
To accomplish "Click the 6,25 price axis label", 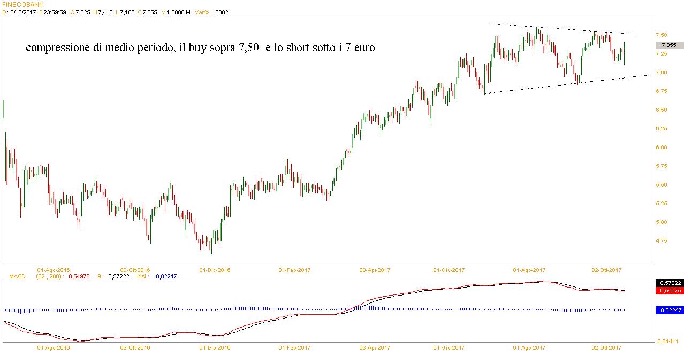I will (x=662, y=129).
